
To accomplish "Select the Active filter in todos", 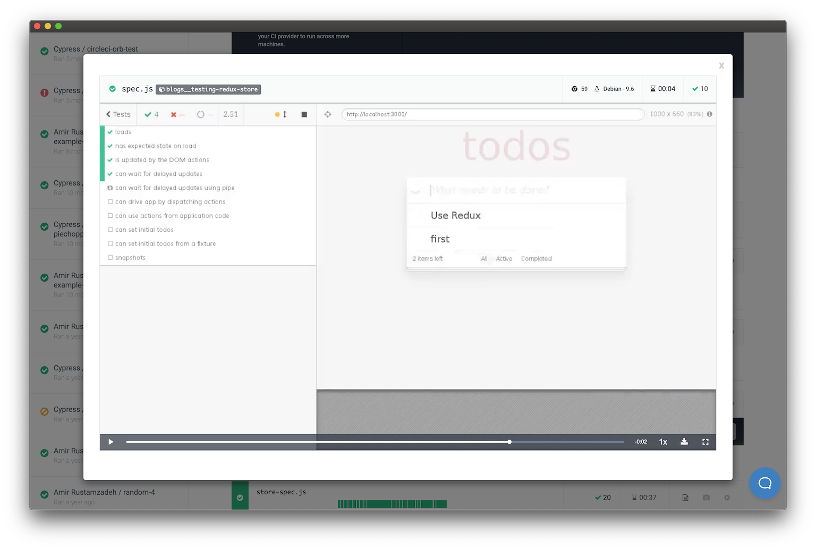I will [x=504, y=259].
